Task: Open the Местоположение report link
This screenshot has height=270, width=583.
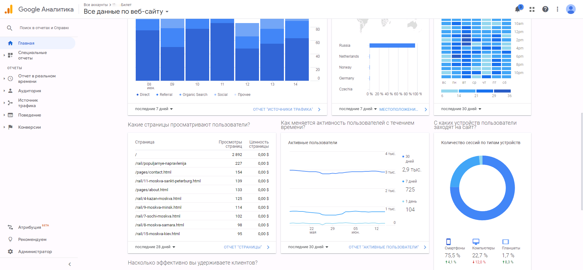Action: [x=399, y=110]
